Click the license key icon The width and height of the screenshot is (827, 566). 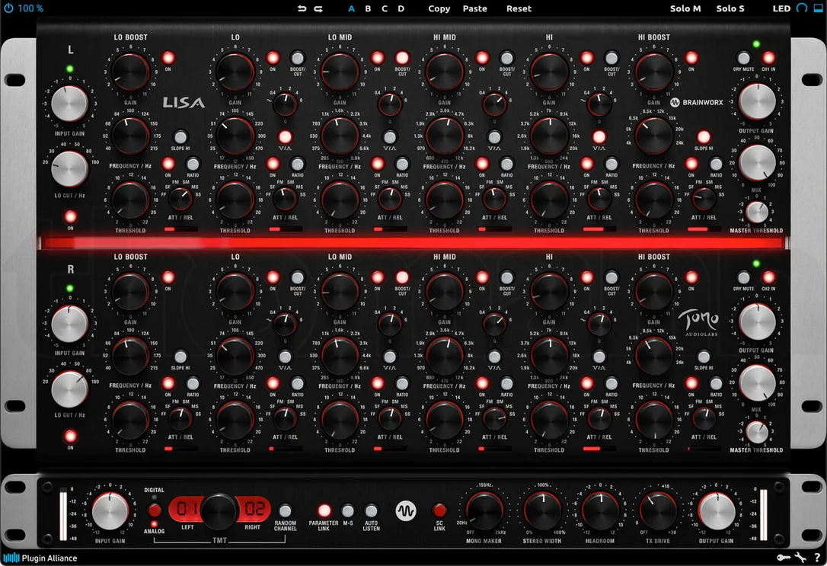(784, 558)
